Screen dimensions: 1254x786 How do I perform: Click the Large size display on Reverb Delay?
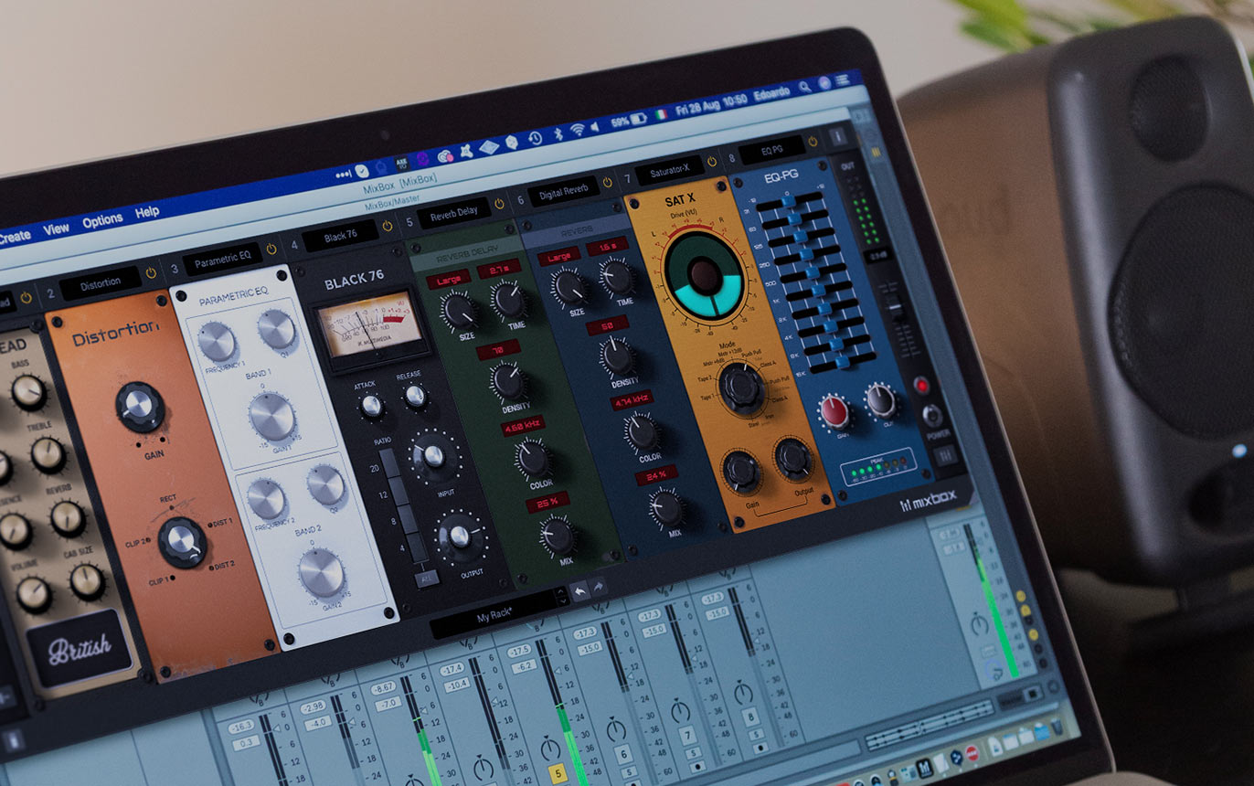(x=448, y=279)
